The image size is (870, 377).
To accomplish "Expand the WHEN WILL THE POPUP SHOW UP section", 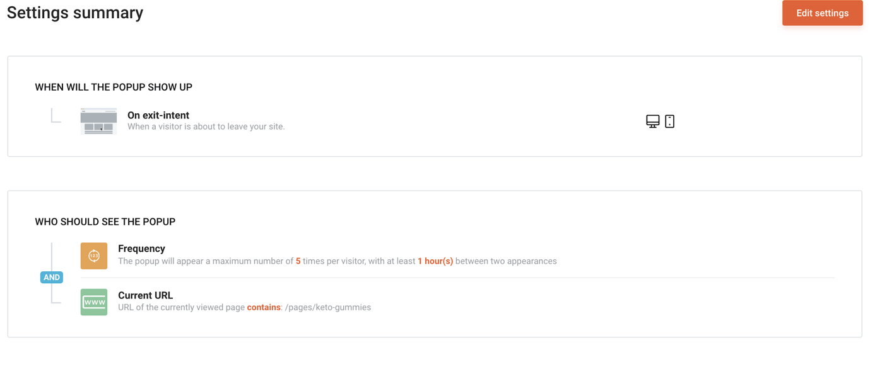I will (x=114, y=87).
